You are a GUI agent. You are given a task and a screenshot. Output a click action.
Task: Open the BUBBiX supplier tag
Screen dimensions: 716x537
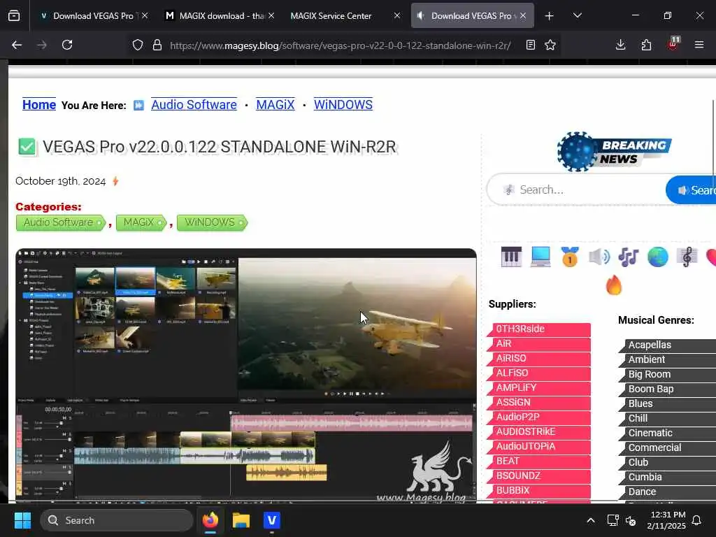[539, 490]
